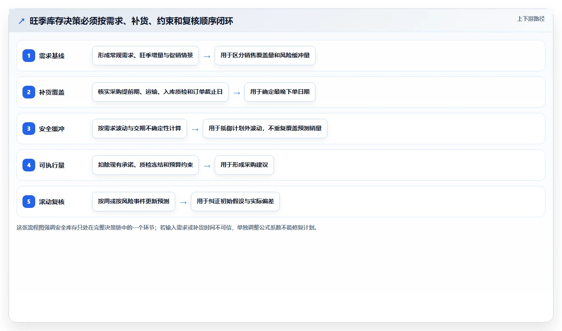This screenshot has width=562, height=331.
Task: Click the 安全缓冲 step label
Action: [x=52, y=129]
